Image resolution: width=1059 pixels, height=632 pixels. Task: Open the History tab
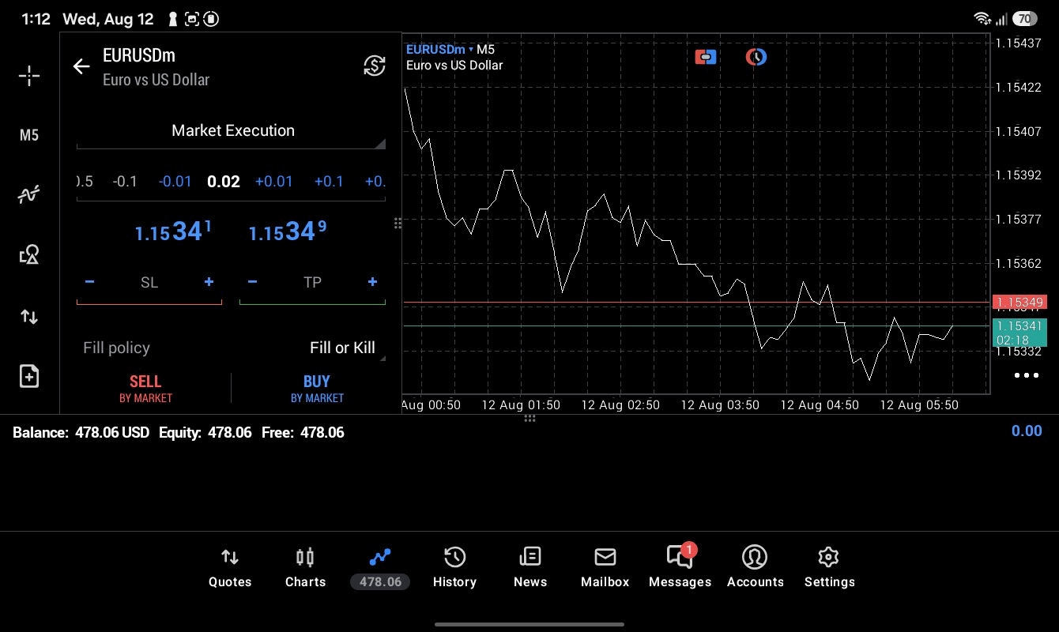[454, 568]
